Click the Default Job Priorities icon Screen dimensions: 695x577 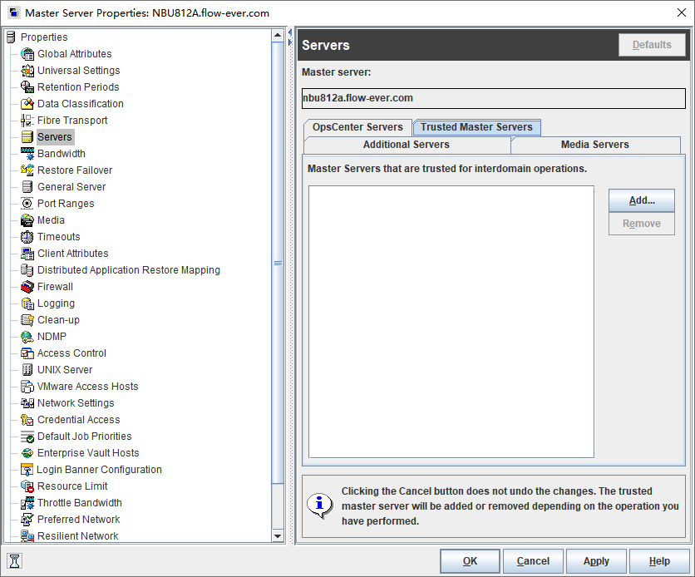click(x=27, y=436)
